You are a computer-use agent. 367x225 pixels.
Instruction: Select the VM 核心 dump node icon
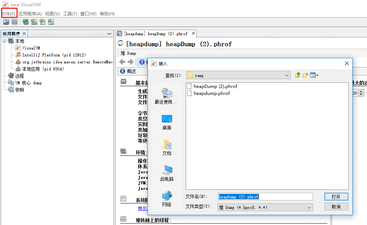click(x=11, y=82)
